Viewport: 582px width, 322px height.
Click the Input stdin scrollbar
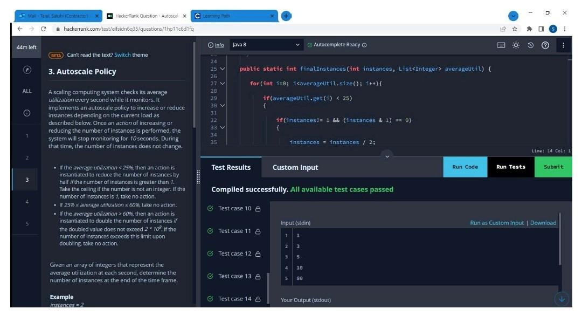(560, 239)
